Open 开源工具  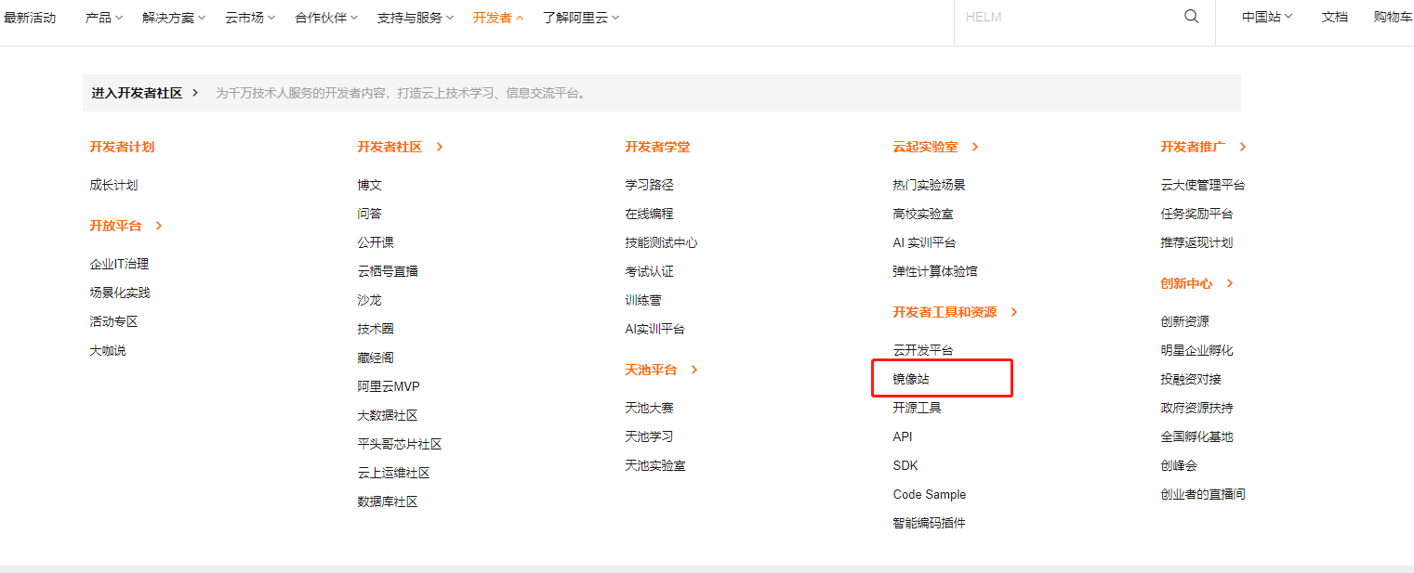tap(917, 408)
